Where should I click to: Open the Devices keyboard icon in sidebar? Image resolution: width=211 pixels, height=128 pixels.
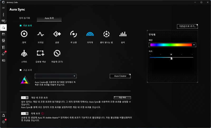click(x=4, y=21)
